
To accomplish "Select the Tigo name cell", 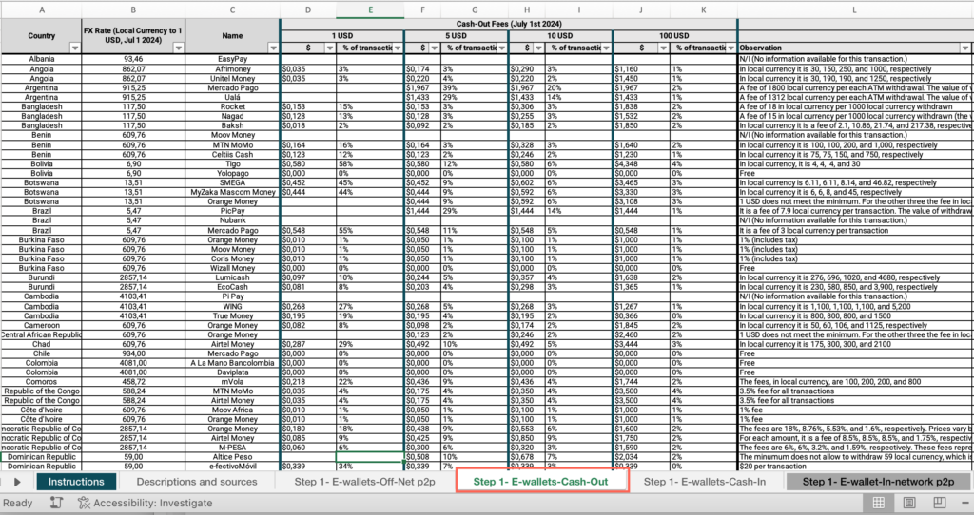I will (232, 163).
